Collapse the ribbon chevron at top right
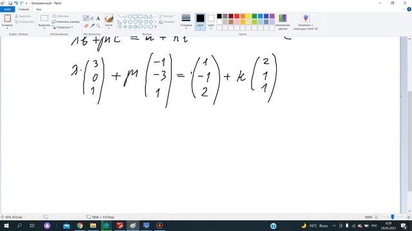 pyautogui.click(x=404, y=9)
